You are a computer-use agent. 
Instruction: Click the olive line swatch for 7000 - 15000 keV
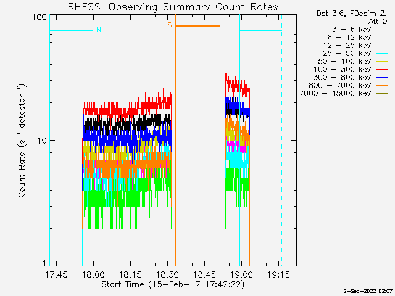[x=382, y=94]
